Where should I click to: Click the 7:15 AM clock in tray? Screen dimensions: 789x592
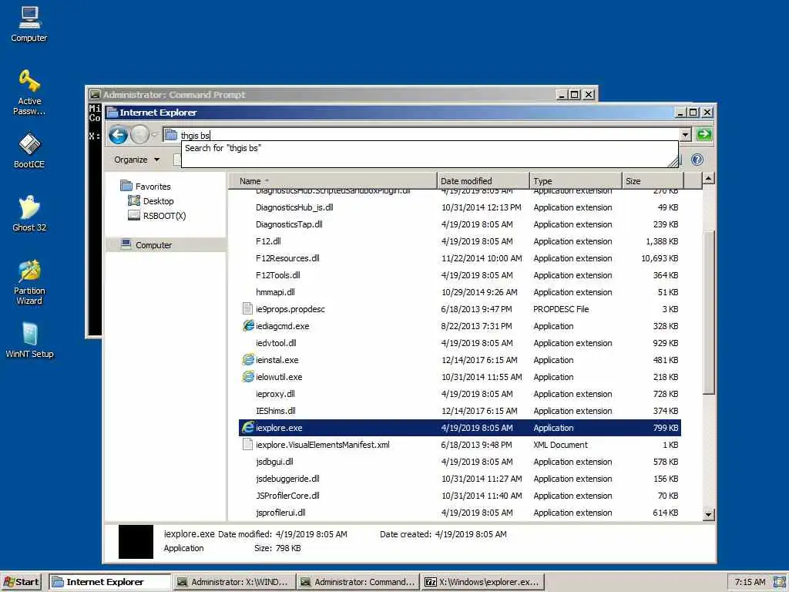click(750, 582)
